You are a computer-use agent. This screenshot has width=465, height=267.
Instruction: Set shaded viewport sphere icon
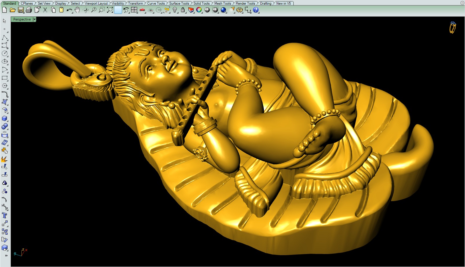[x=207, y=10]
